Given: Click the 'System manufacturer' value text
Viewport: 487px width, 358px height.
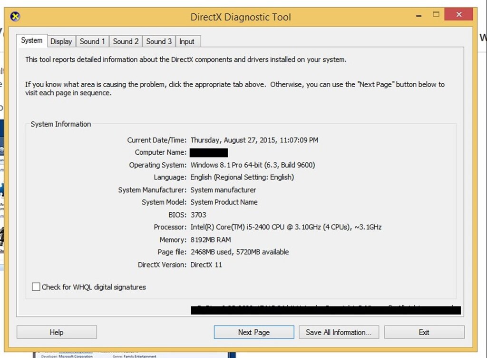Looking at the screenshot, I should pos(224,190).
